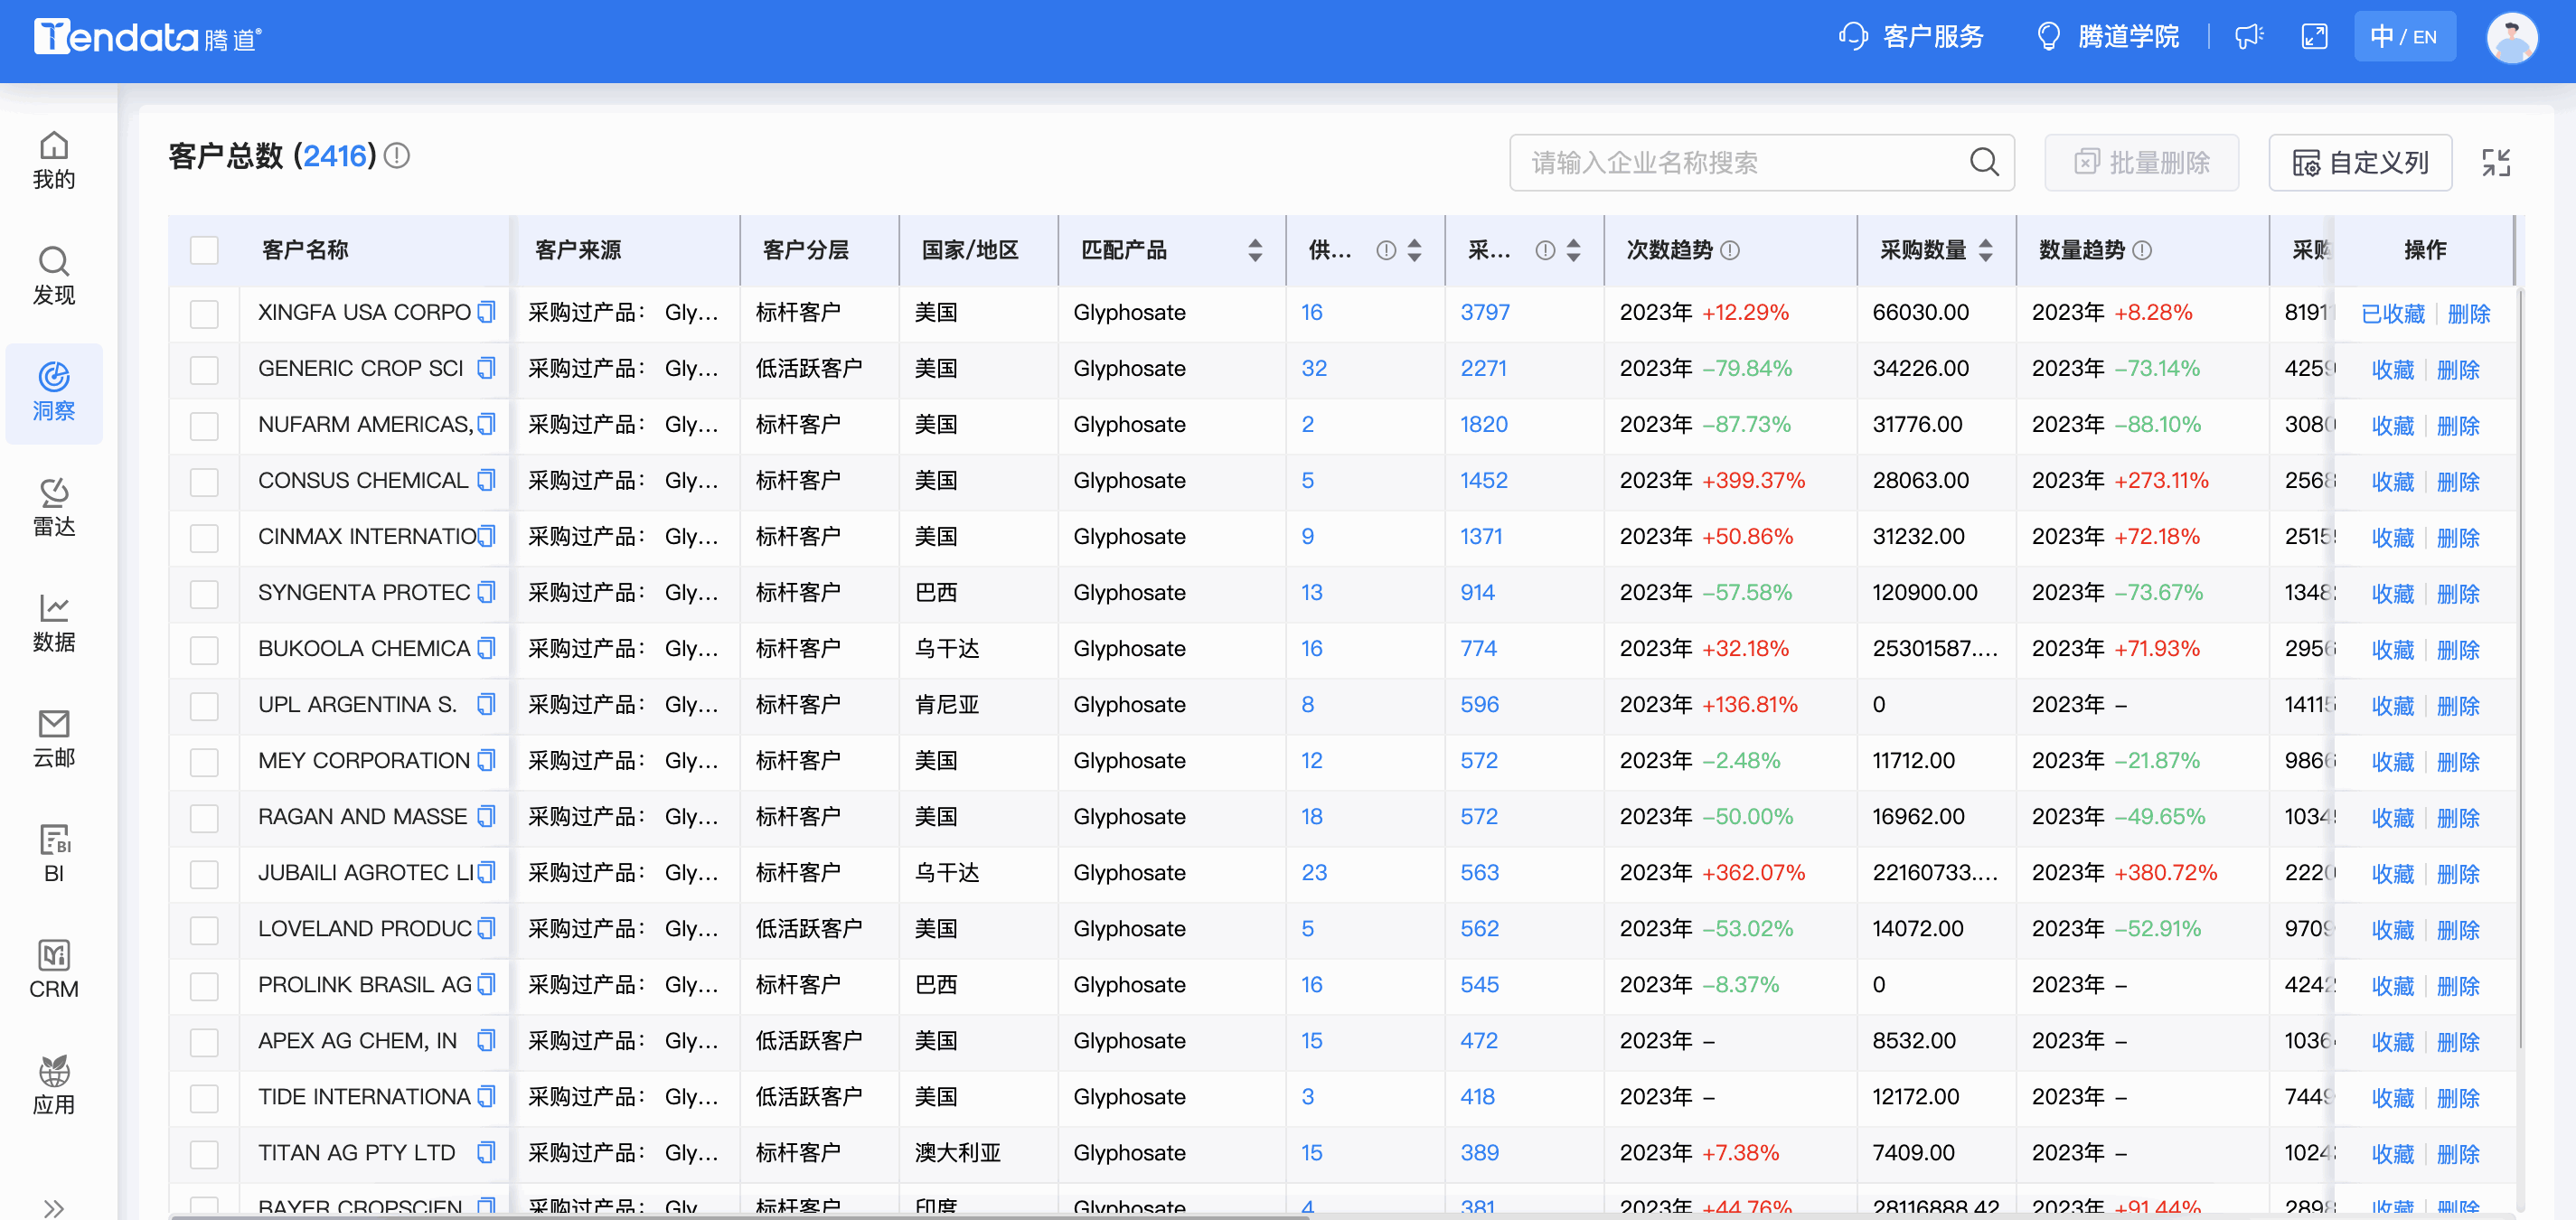进入侧边栏的数据模块
The width and height of the screenshot is (2576, 1220).
(54, 620)
